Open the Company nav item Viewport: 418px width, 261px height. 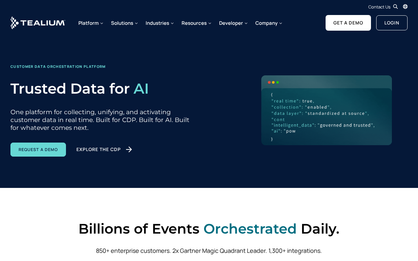(266, 23)
